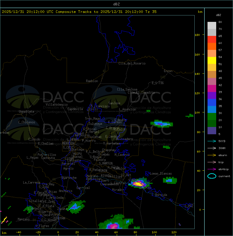Pick the light gray swatch between 80 and 70

coord(212,26)
